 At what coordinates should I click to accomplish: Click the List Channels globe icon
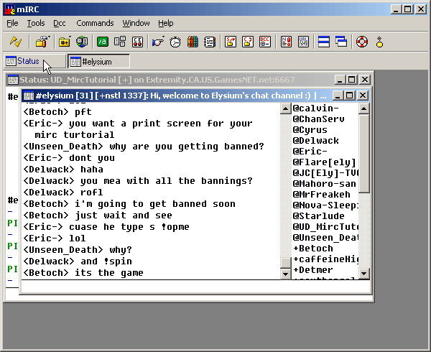pyautogui.click(x=82, y=42)
